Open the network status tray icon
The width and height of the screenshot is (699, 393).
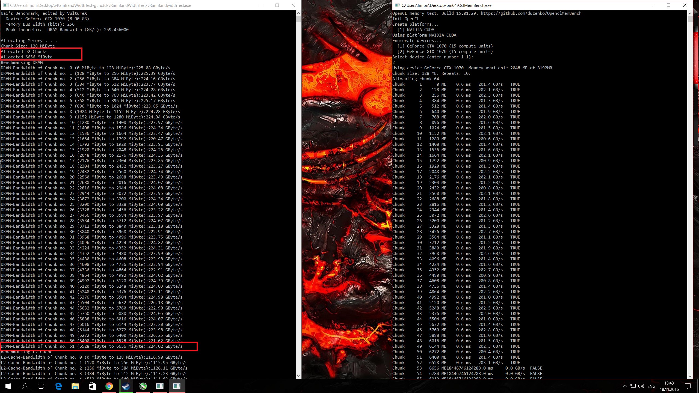pos(633,386)
